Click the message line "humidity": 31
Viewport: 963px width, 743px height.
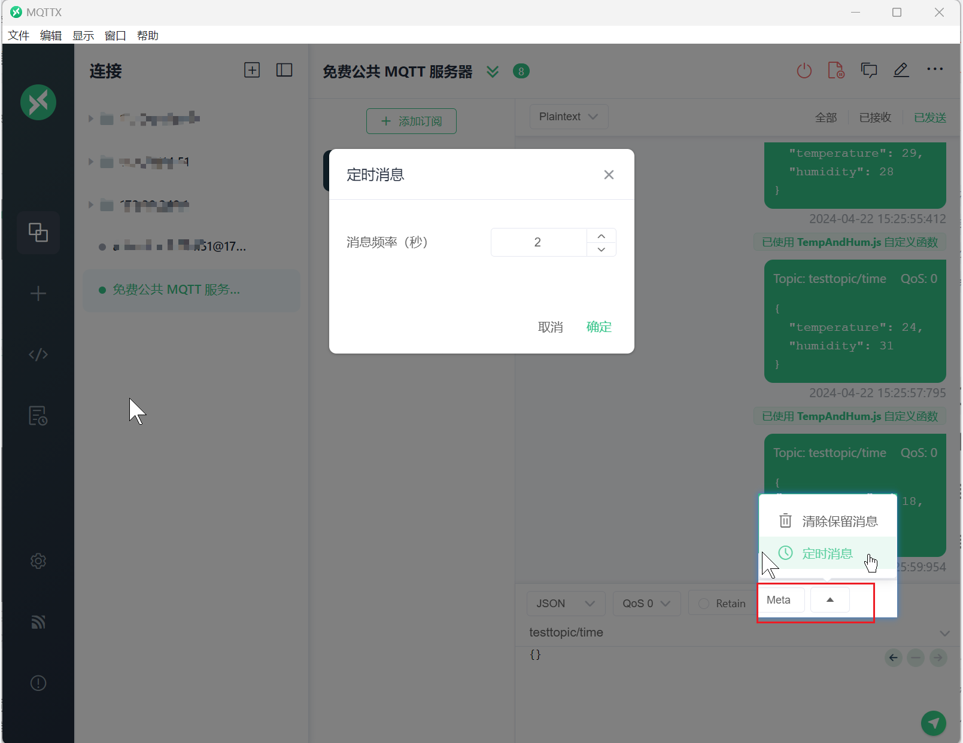point(841,346)
